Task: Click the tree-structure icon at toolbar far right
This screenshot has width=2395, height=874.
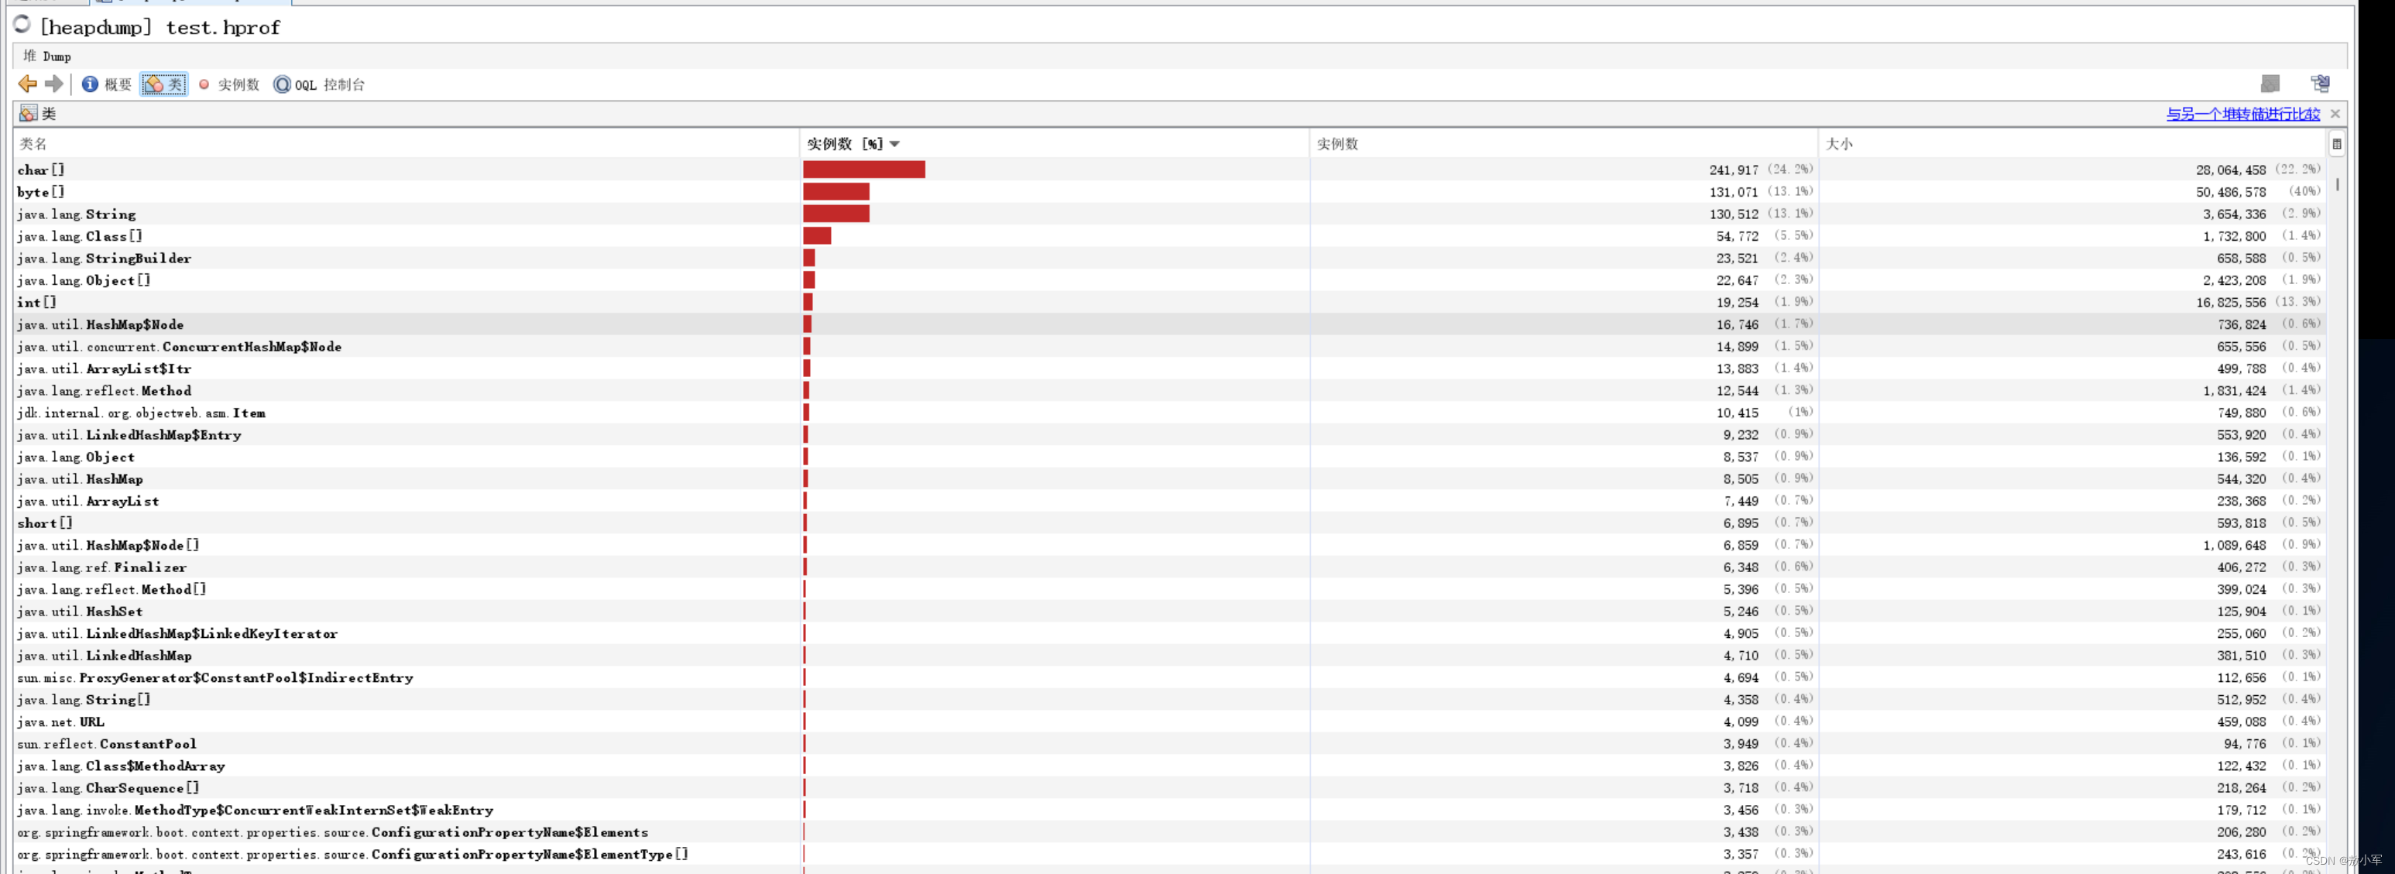Action: coord(2320,84)
